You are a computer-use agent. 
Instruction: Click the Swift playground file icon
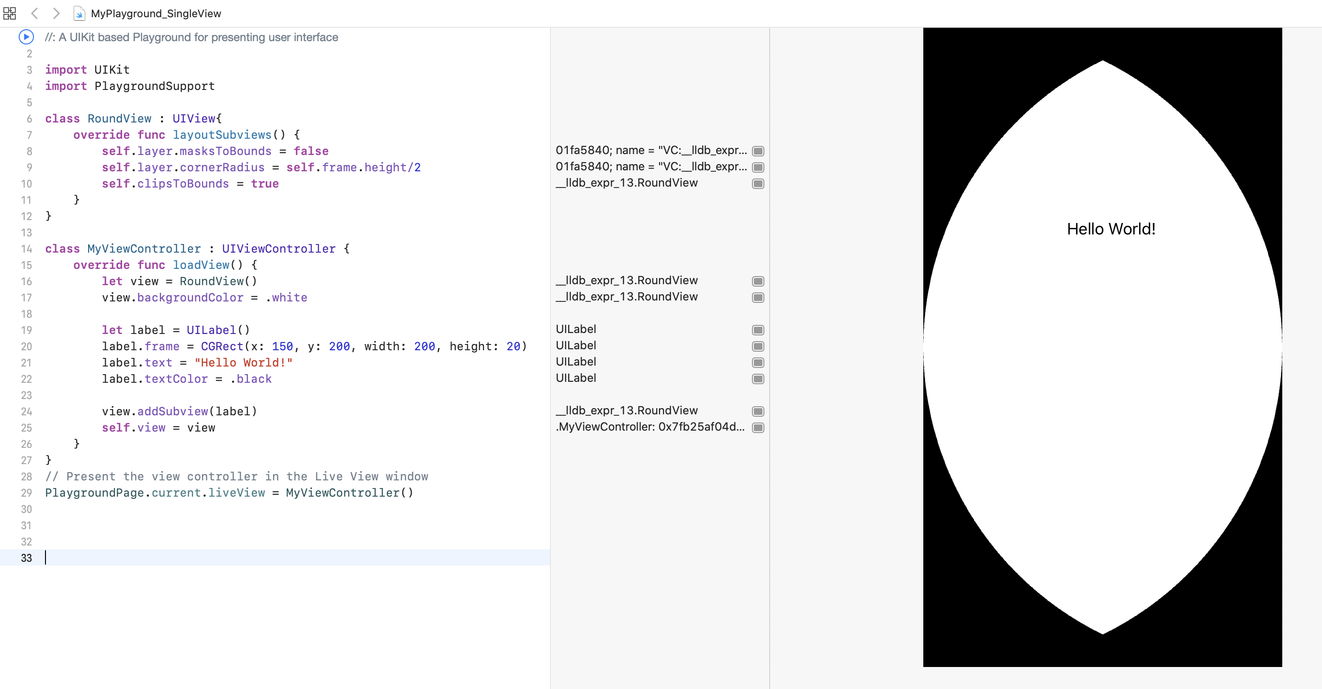[x=79, y=13]
